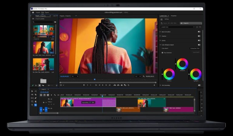Click the blue highlighted Generative Extend tool
Image resolution: width=233 pixels, height=136 pixels.
click(36, 105)
